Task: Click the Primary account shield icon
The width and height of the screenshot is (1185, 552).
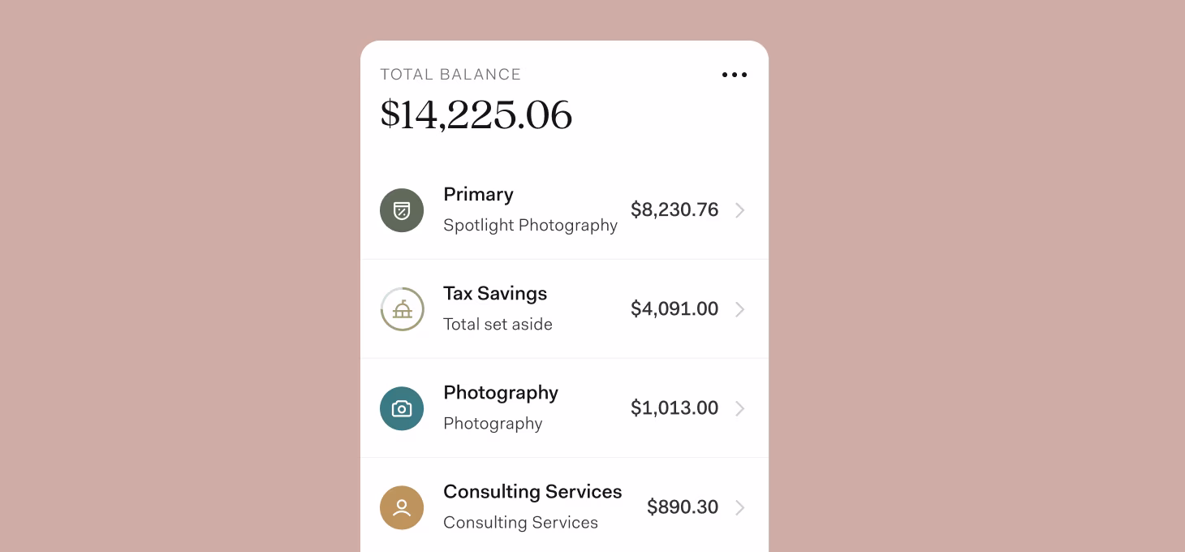Action: pos(402,210)
